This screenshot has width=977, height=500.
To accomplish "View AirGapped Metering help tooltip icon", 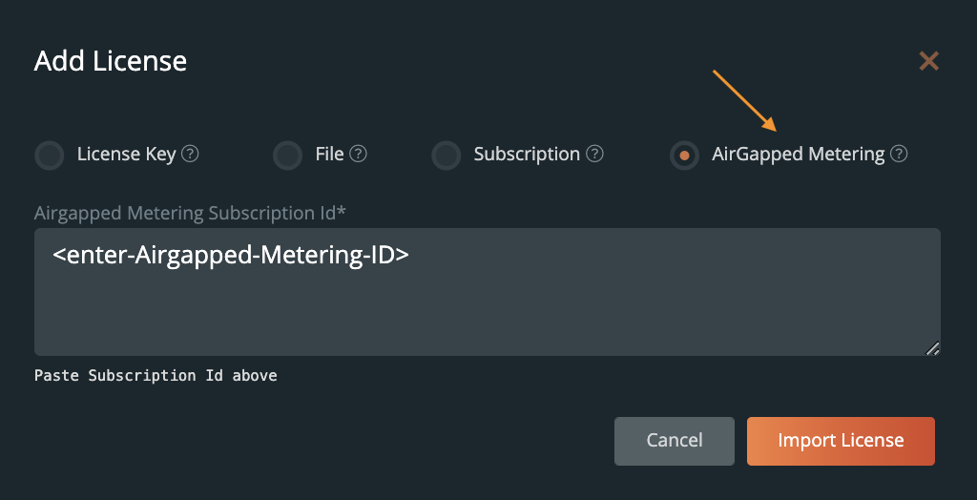I will [x=899, y=154].
